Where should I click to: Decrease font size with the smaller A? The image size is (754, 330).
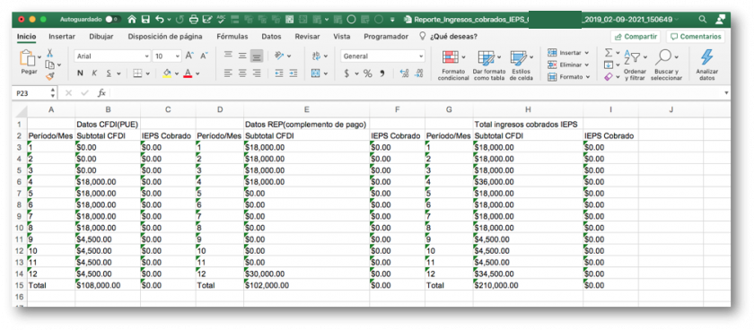204,56
